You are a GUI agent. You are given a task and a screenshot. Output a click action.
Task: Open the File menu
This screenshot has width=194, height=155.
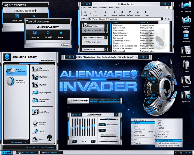(84, 8)
